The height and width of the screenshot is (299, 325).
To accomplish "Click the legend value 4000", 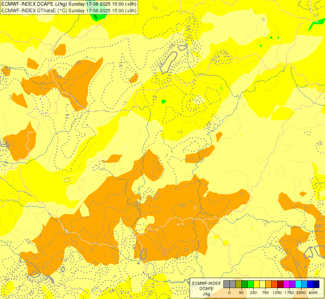I will click(313, 293).
